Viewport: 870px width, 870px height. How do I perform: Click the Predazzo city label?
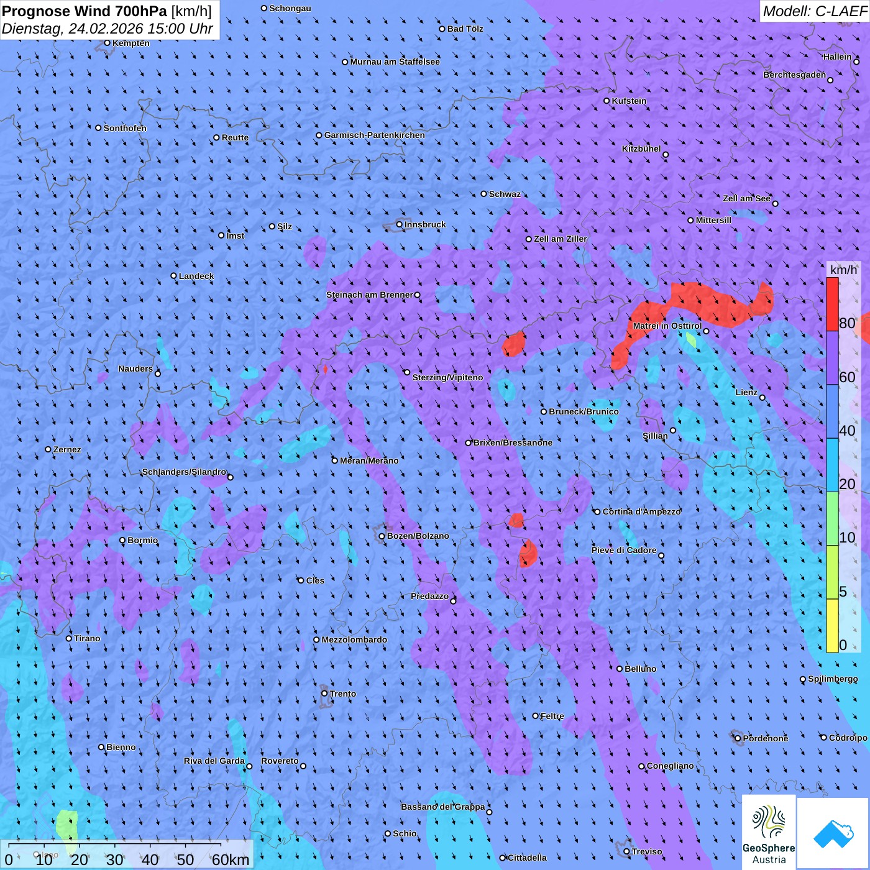(x=430, y=596)
